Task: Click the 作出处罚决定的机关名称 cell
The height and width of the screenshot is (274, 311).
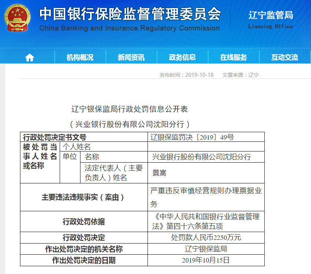Action: point(84,249)
